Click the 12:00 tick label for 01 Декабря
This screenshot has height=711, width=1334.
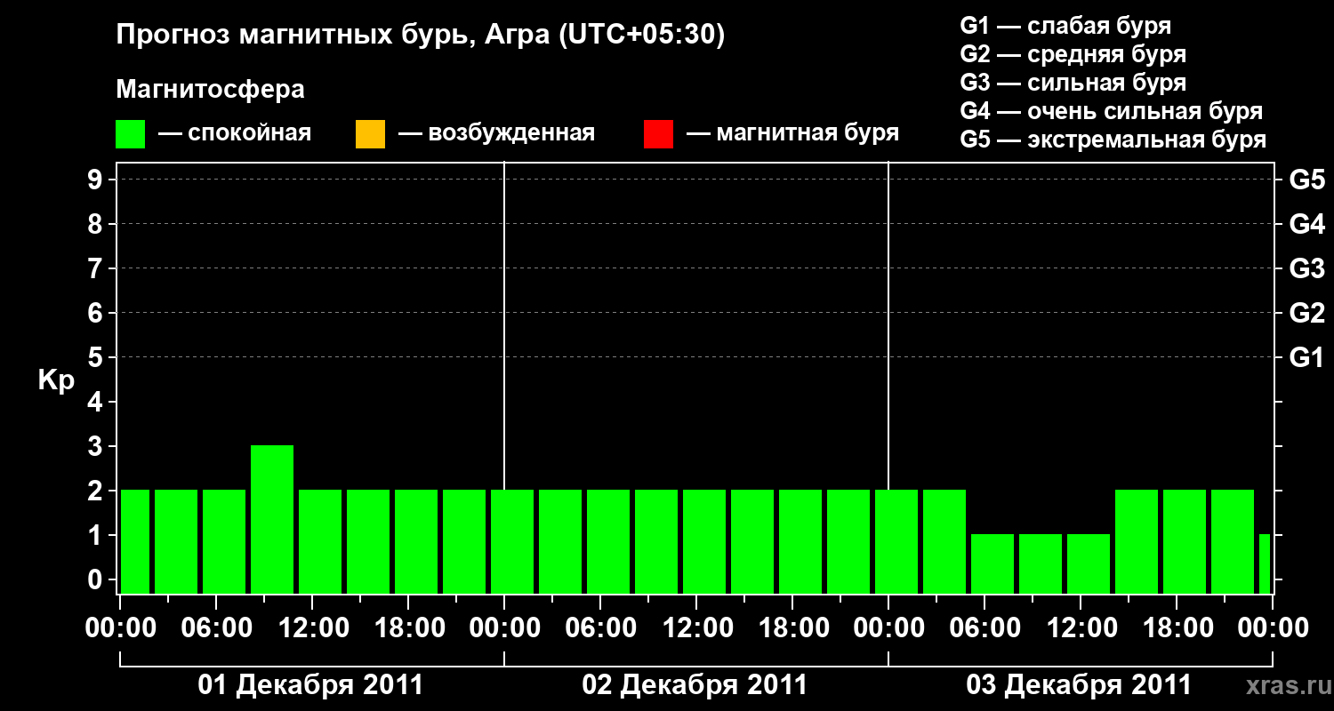pyautogui.click(x=312, y=628)
